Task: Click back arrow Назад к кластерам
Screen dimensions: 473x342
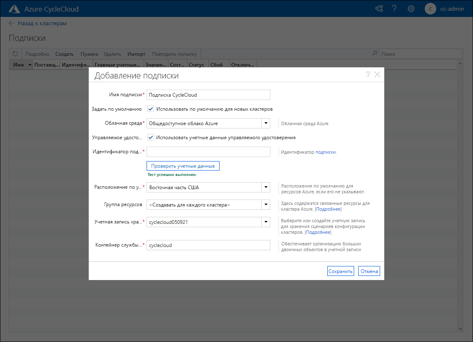Action: click(12, 23)
